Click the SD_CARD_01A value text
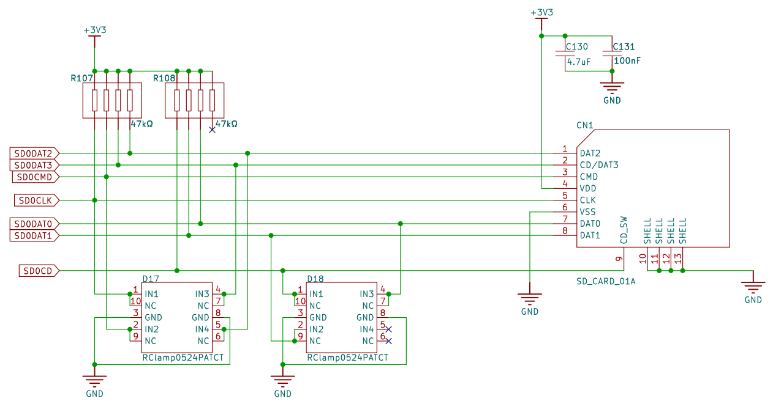Screen dimensions: 773x404 tap(605, 282)
